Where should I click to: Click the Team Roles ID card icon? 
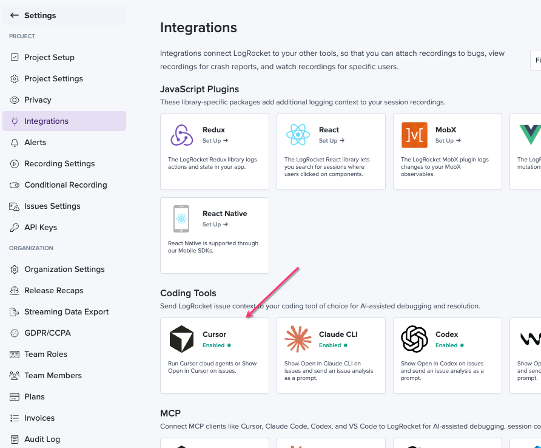[15, 355]
